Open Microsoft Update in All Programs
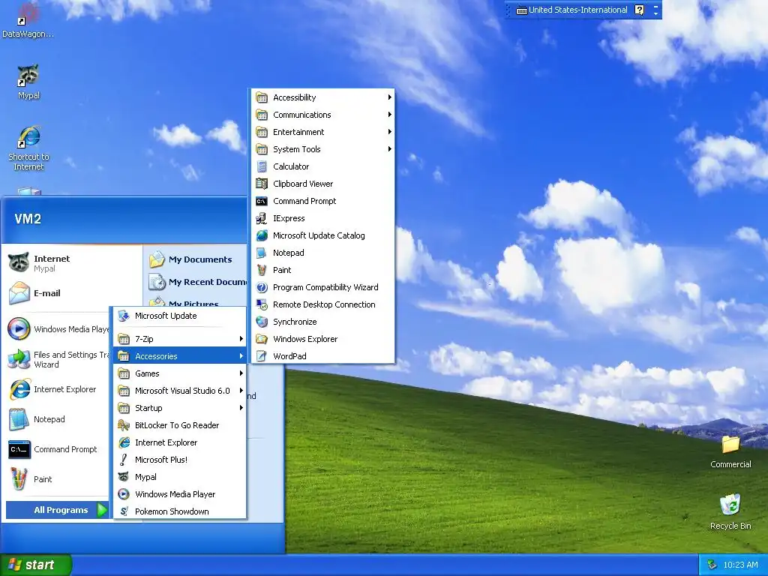Image resolution: width=768 pixels, height=576 pixels. (180, 316)
